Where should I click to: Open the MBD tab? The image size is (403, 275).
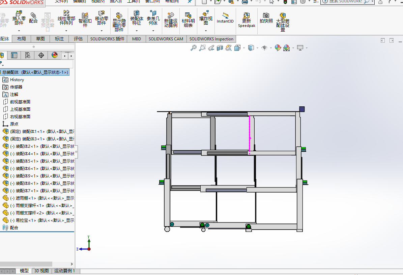tap(137, 39)
